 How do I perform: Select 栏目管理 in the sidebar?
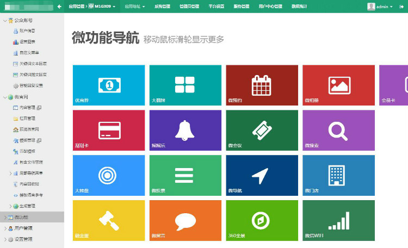pyautogui.click(x=27, y=119)
